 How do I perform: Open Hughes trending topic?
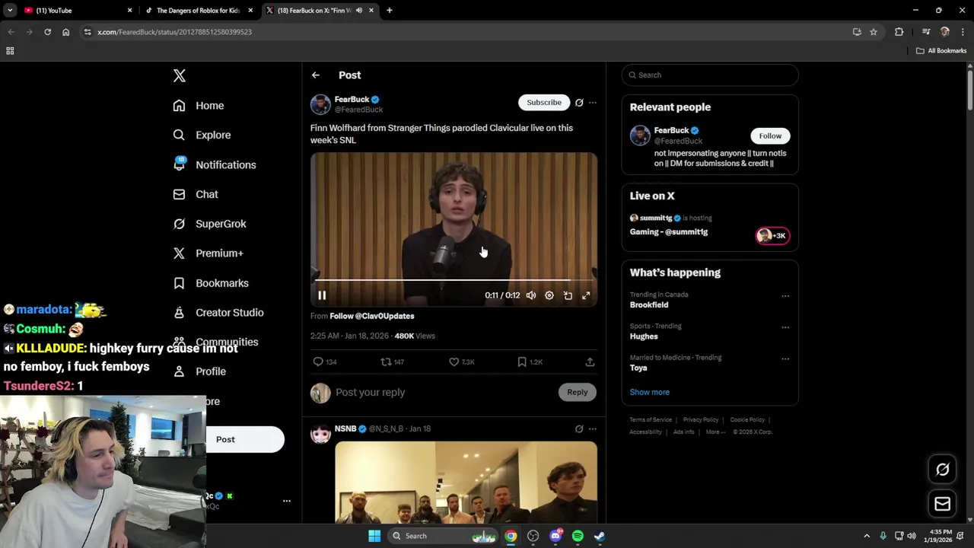644,336
